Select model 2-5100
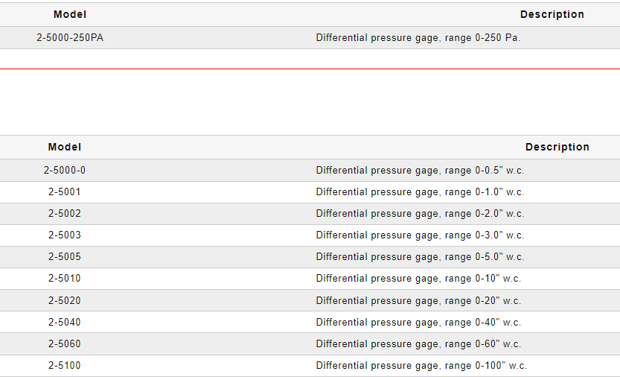The width and height of the screenshot is (620, 377). (65, 365)
